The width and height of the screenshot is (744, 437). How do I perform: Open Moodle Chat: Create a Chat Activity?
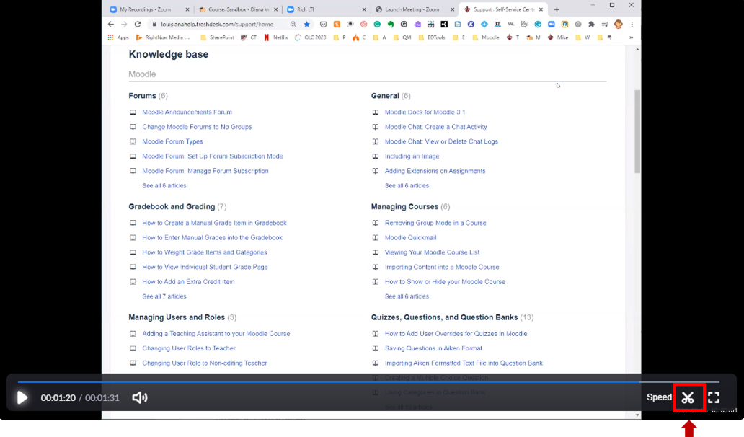click(x=435, y=127)
